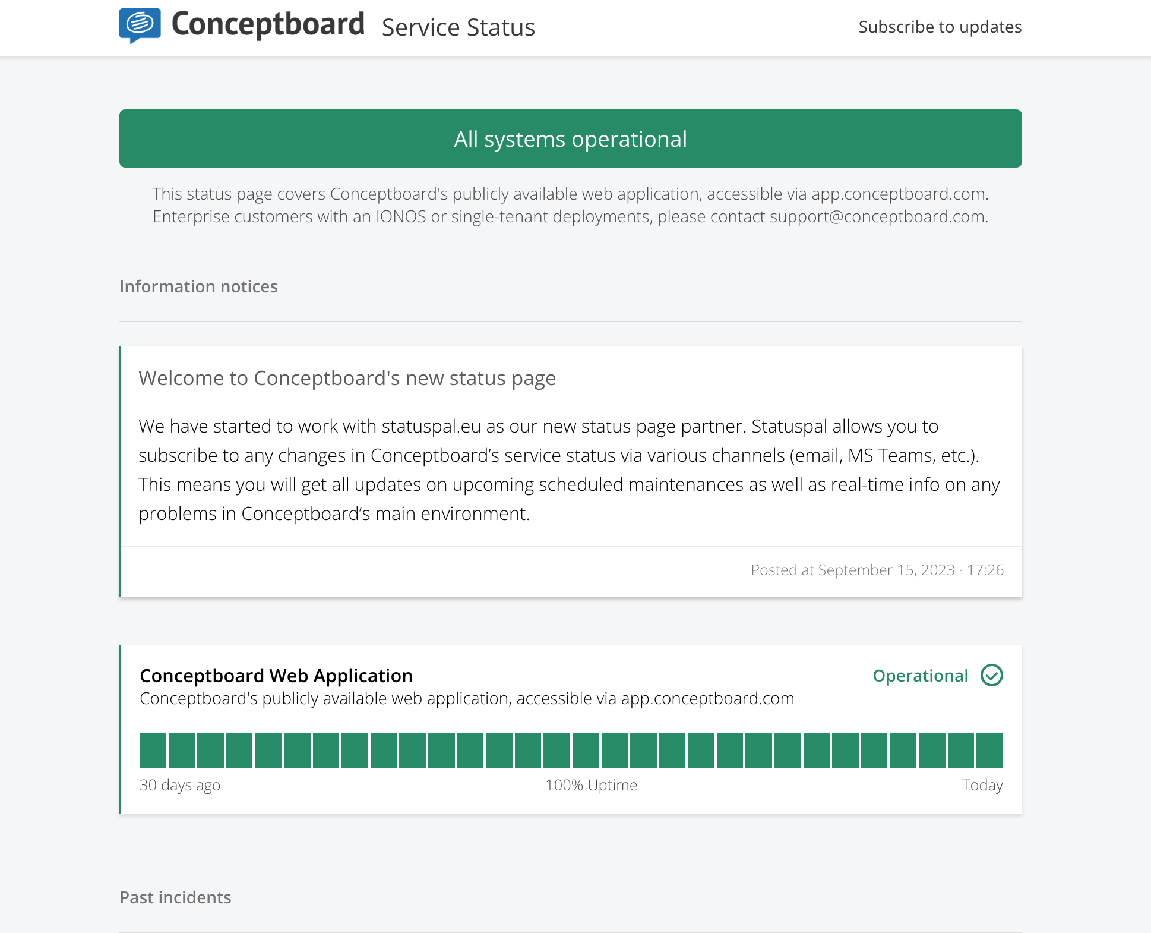
Task: Click the Conceptboard speech bubble logo icon
Action: pos(140,25)
